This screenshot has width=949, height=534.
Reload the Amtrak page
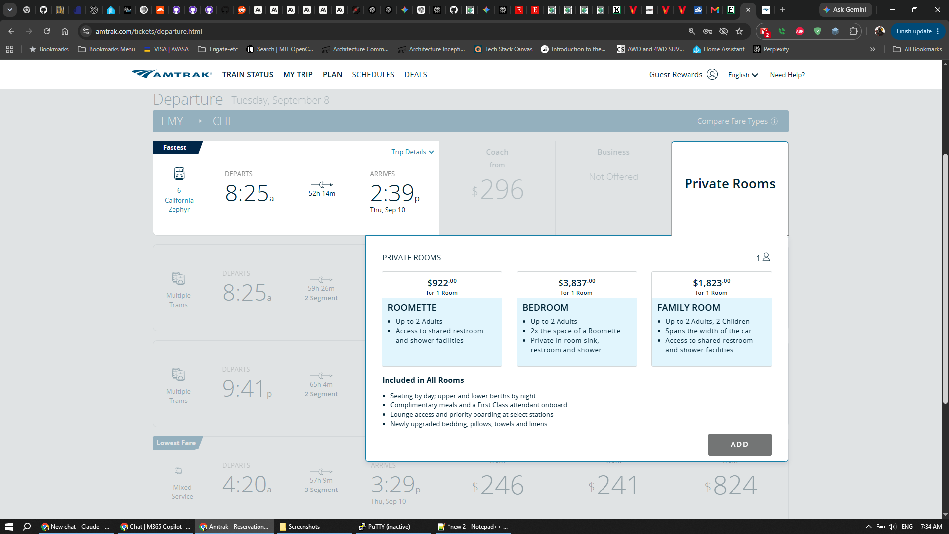[x=47, y=31]
